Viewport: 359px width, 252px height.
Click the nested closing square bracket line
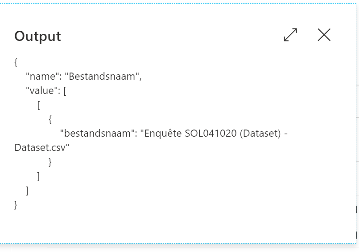click(39, 176)
